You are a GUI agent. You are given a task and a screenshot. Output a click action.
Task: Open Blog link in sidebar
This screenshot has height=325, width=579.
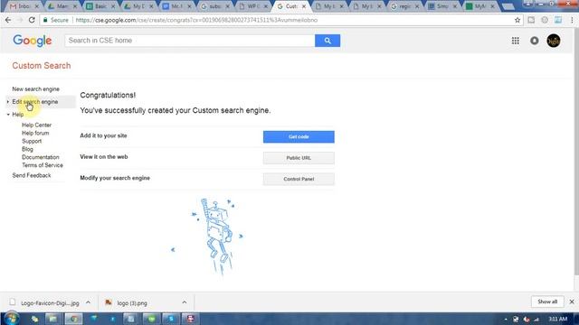click(x=27, y=149)
